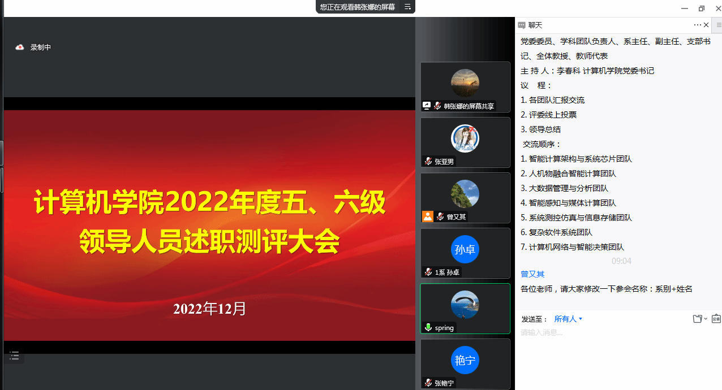Open the menu icon beside the screen-viewing banner

click(x=407, y=7)
